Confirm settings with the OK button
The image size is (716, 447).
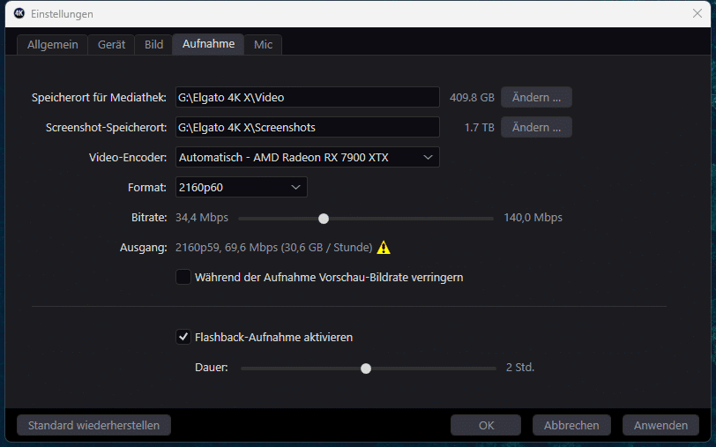coord(486,425)
